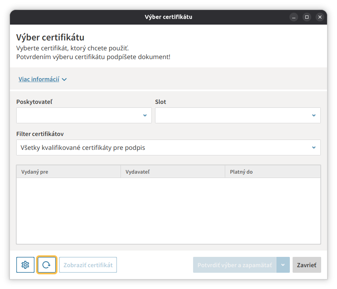Click Potvrdiť výber a zapamätať button
Image resolution: width=337 pixels, height=289 pixels.
234,265
